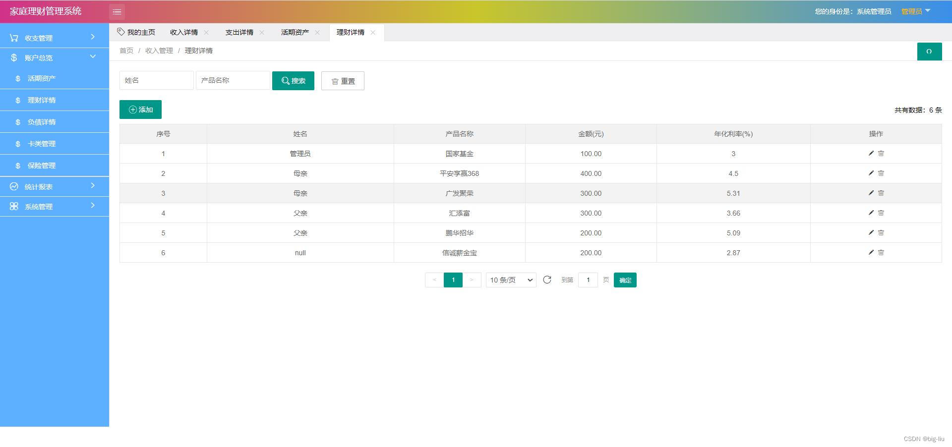Delete the 平安享赢368 row using trash icon
Image resolution: width=952 pixels, height=447 pixels.
tap(881, 173)
